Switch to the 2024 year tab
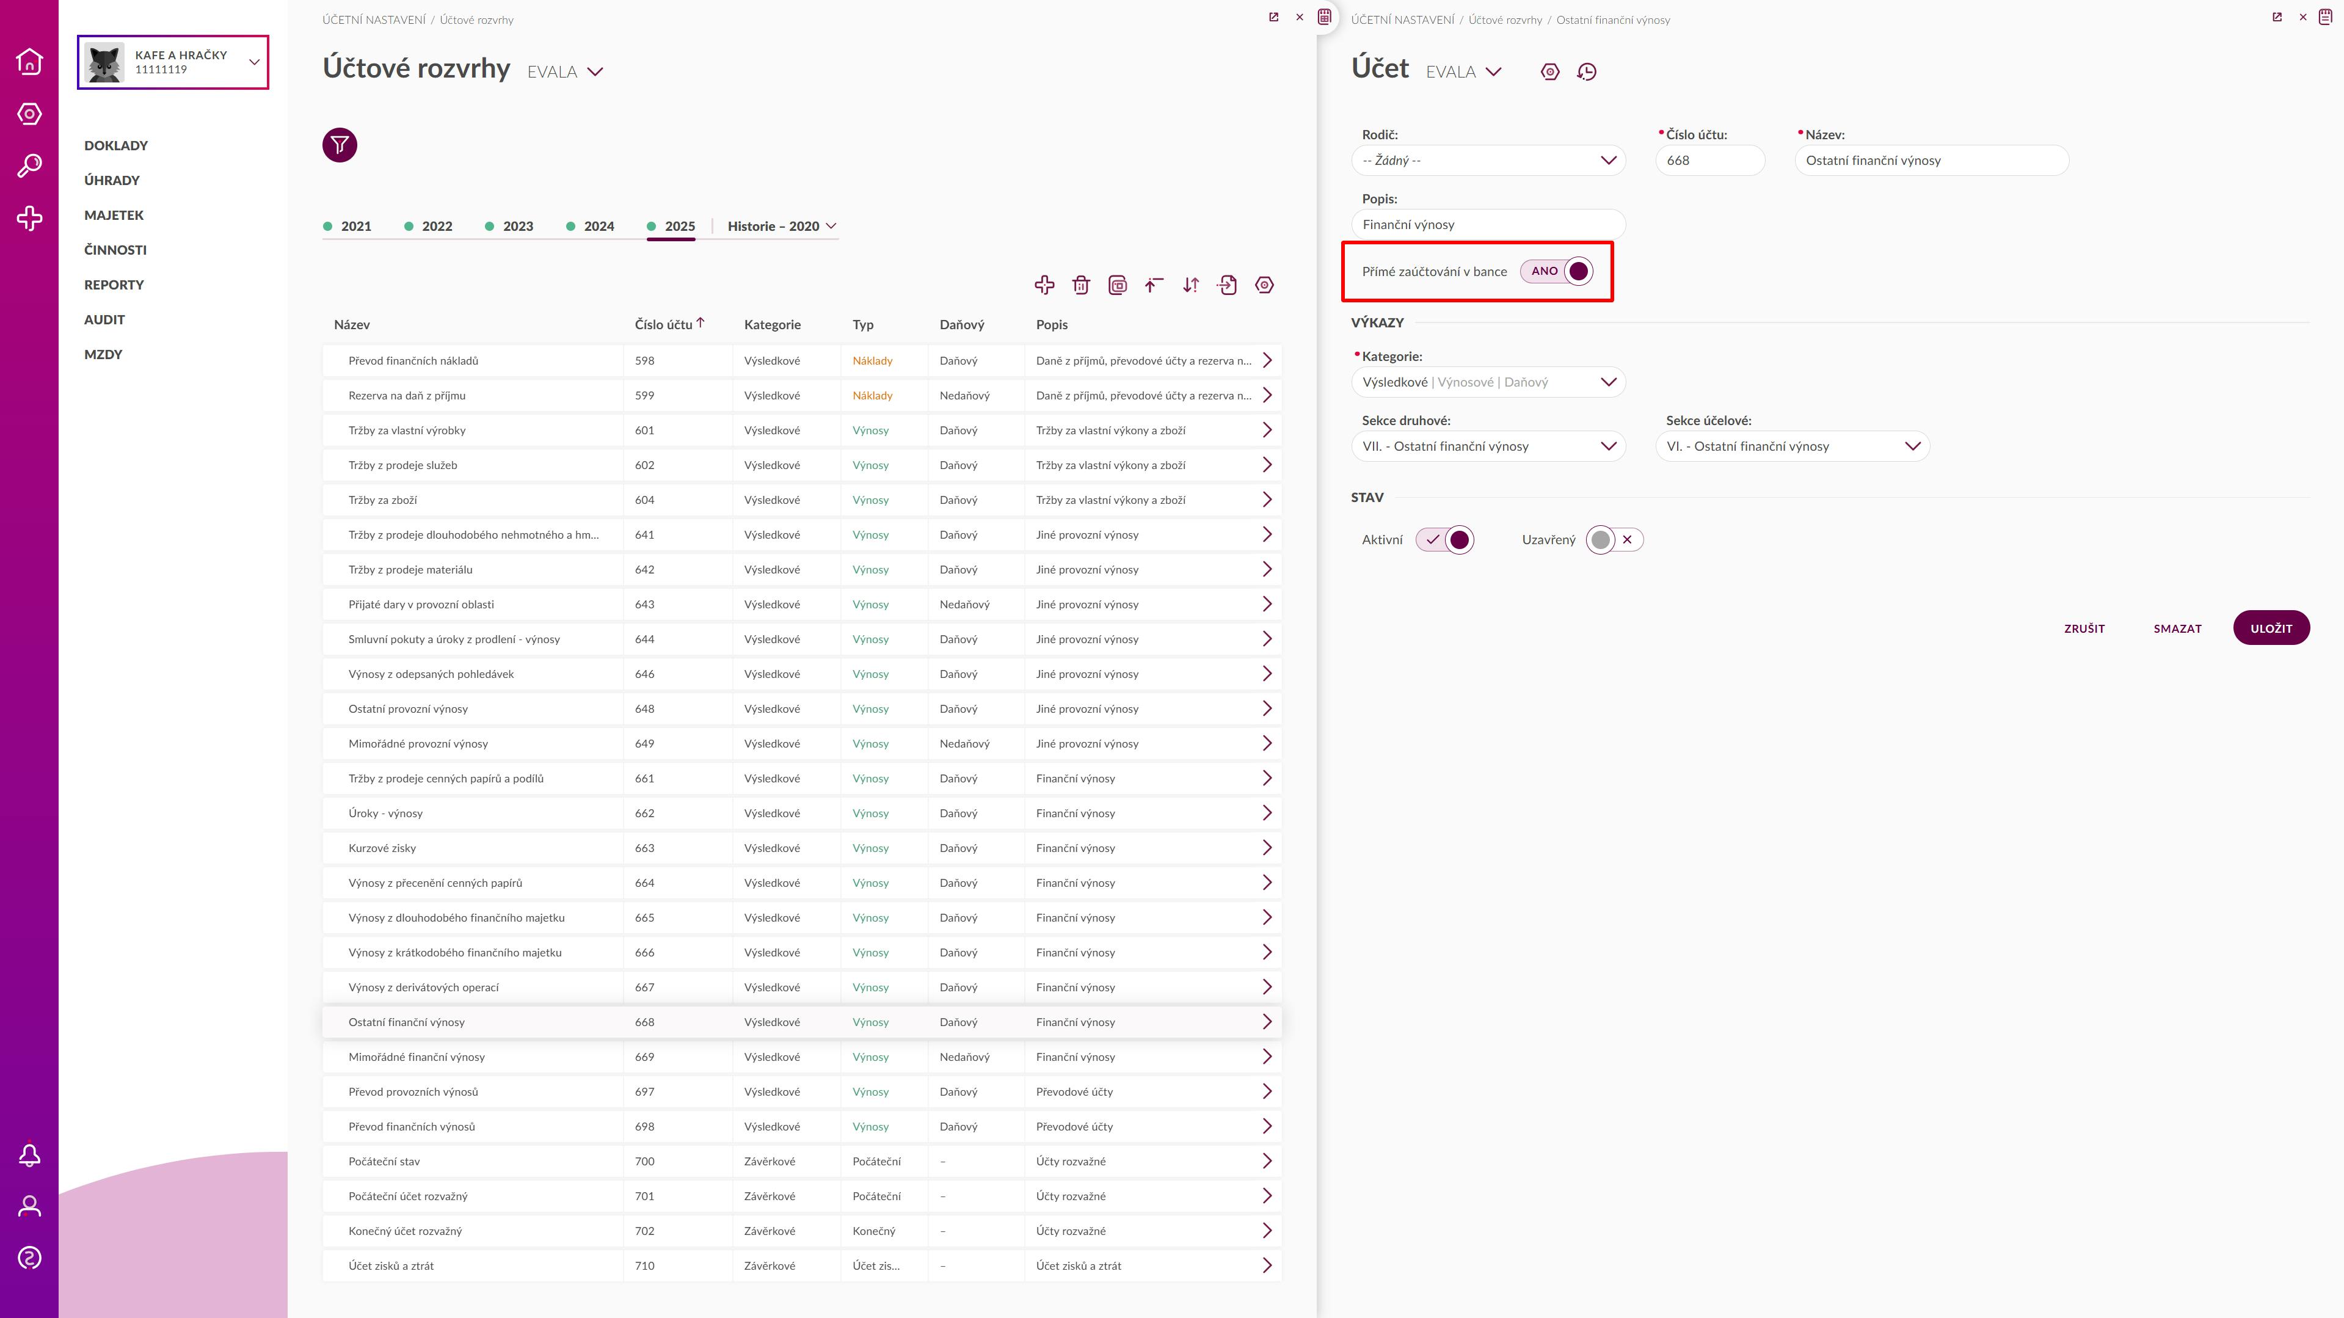This screenshot has height=1318, width=2344. pos(591,226)
